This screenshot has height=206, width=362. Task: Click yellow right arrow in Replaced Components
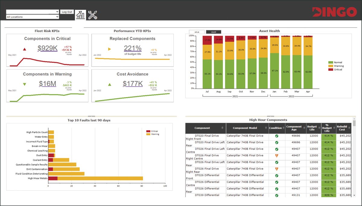(x=110, y=49)
